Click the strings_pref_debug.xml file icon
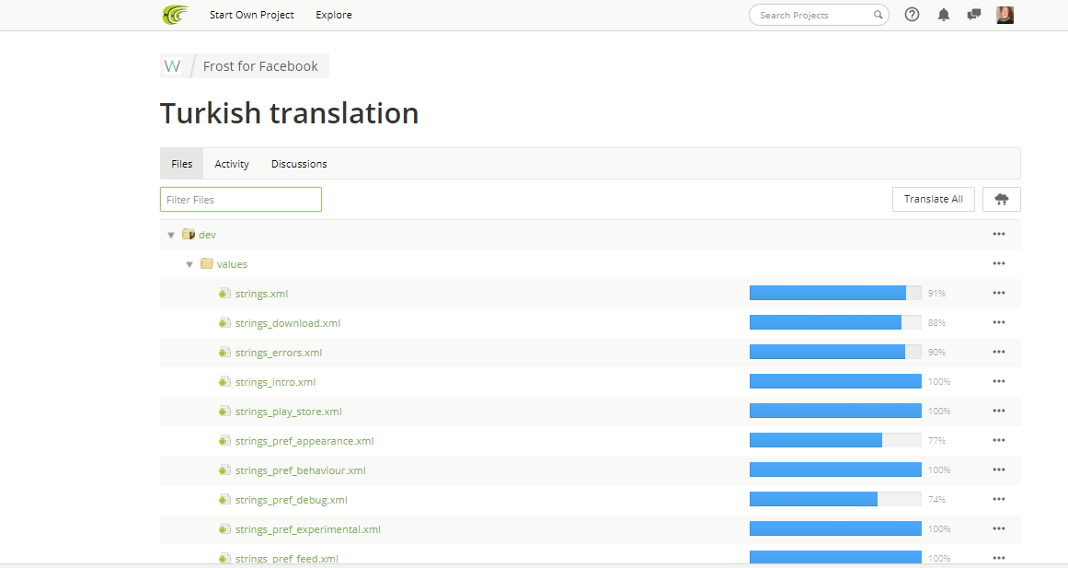This screenshot has height=568, width=1068. (x=224, y=500)
